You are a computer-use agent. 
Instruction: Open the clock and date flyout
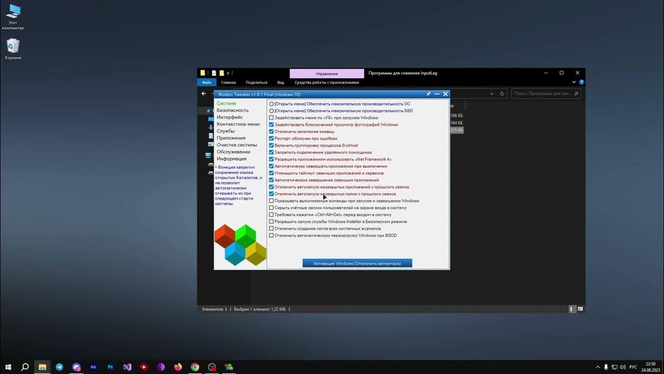coord(651,367)
